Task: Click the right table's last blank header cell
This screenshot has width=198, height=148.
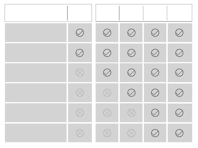Action: [179, 13]
